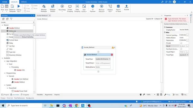
Task: Clear the activities search box
Action: 34,22
